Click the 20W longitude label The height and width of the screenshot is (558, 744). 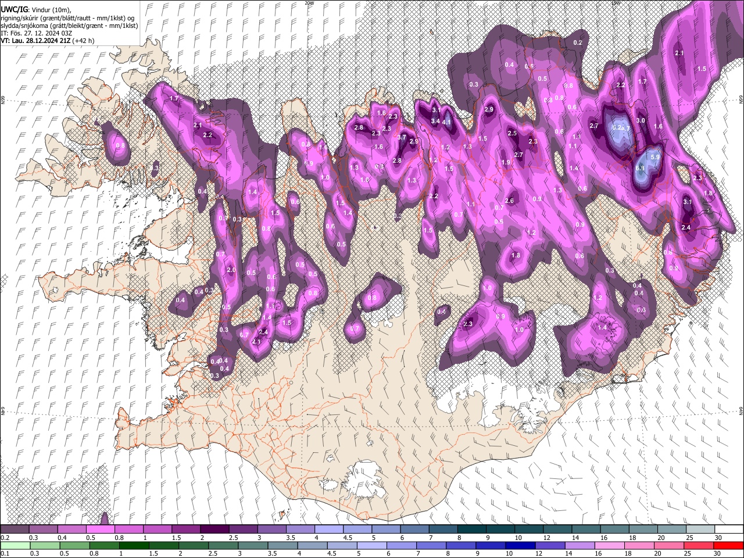tap(309, 3)
